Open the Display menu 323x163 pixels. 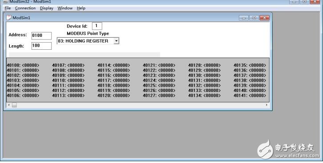coord(47,8)
